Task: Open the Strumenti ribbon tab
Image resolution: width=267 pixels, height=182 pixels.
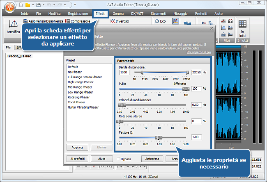Action: [x=158, y=14]
